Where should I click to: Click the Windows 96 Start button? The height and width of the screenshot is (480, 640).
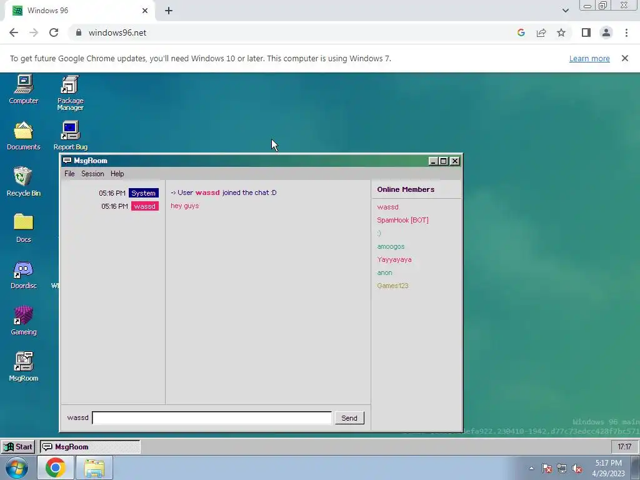tap(18, 446)
